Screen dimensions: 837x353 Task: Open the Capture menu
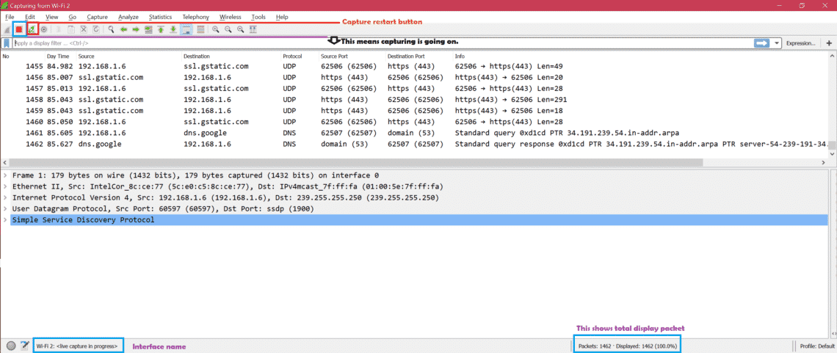[97, 17]
